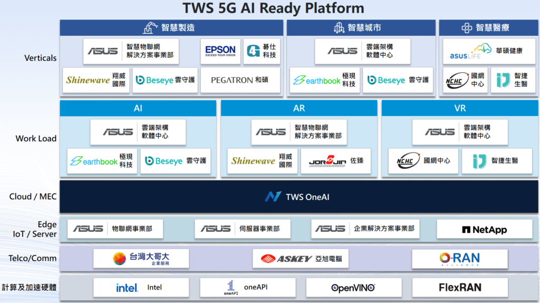Select the Intel logo in bottom row
The image size is (540, 303).
[127, 288]
